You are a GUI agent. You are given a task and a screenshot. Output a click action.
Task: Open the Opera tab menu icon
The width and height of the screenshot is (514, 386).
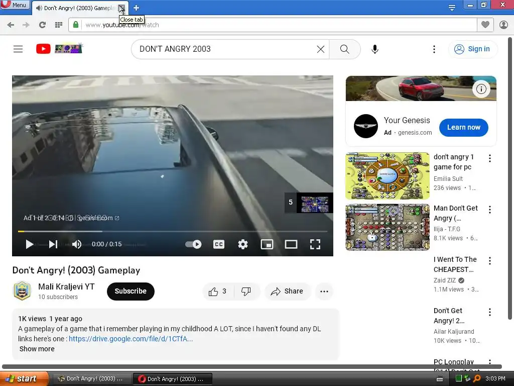(x=452, y=8)
